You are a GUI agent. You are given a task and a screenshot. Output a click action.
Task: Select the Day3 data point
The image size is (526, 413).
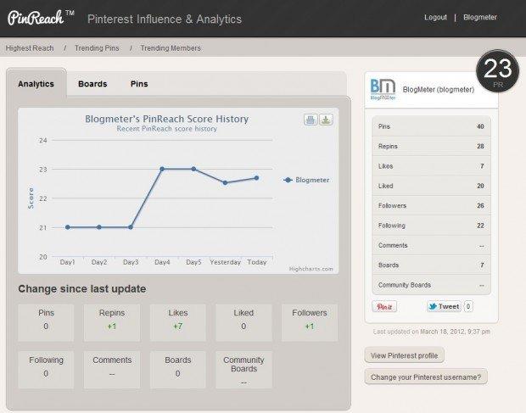(131, 227)
